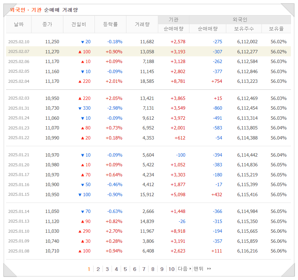This screenshot has width=298, height=280.
Task: Click the 2025.01.08 date cell
Action: (x=19, y=251)
